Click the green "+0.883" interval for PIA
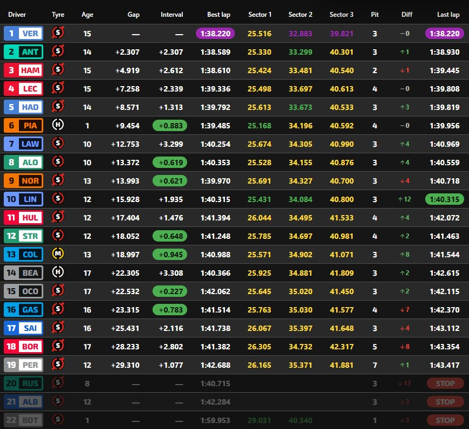 click(x=170, y=126)
